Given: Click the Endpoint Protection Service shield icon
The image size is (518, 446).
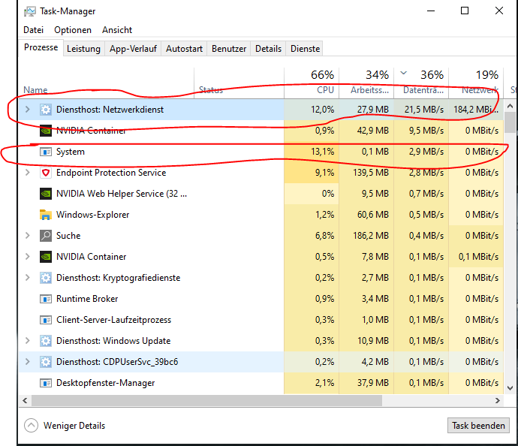Looking at the screenshot, I should [x=46, y=173].
